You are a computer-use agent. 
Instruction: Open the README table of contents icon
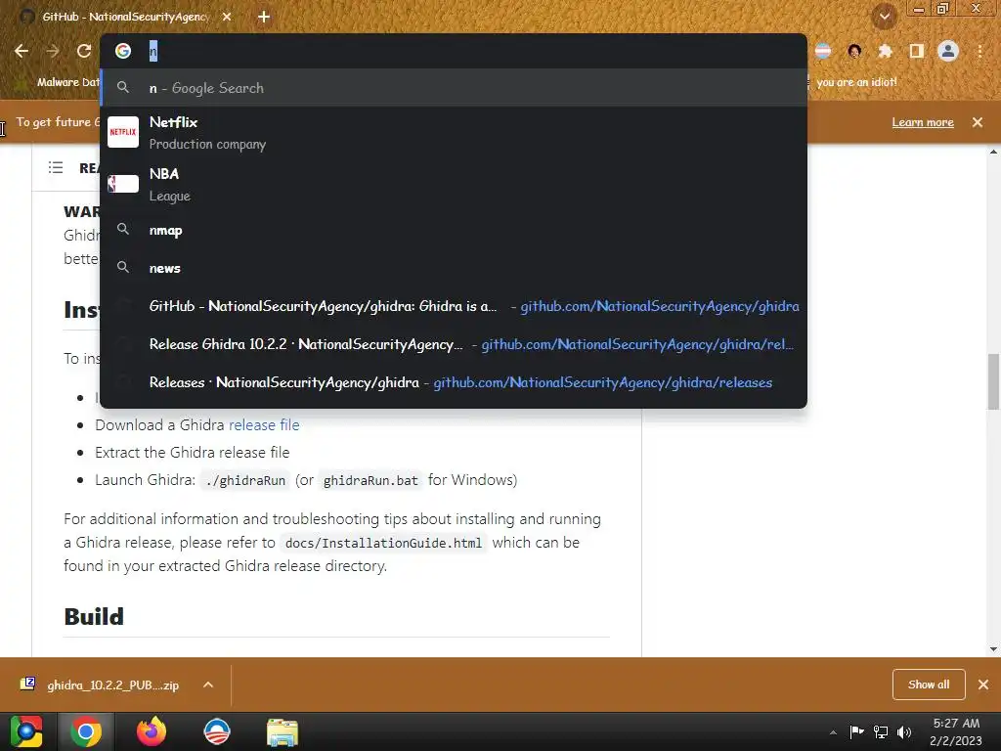[56, 168]
